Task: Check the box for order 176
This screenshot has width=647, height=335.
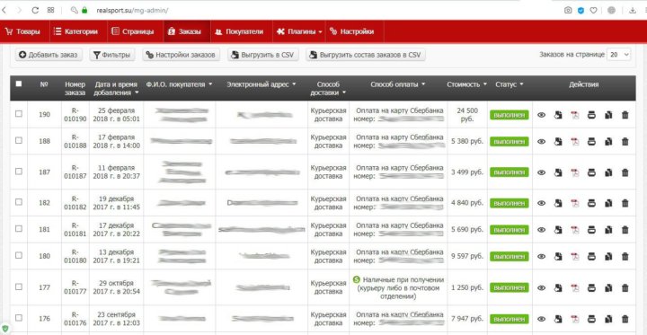Action: (19, 318)
